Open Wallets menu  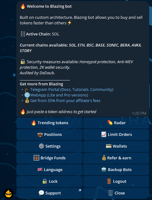coord(116,146)
